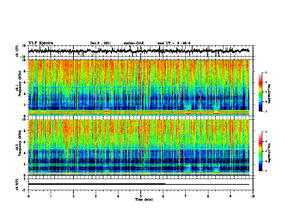Click the 'ch.3(V)' axis label
The image size is (285, 220).
pyautogui.click(x=17, y=184)
